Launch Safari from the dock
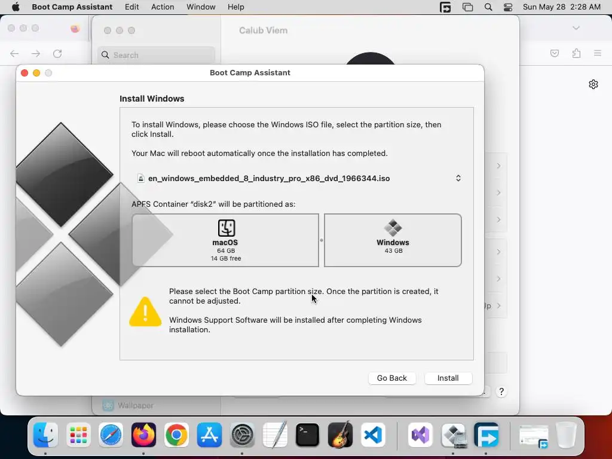 (x=111, y=435)
